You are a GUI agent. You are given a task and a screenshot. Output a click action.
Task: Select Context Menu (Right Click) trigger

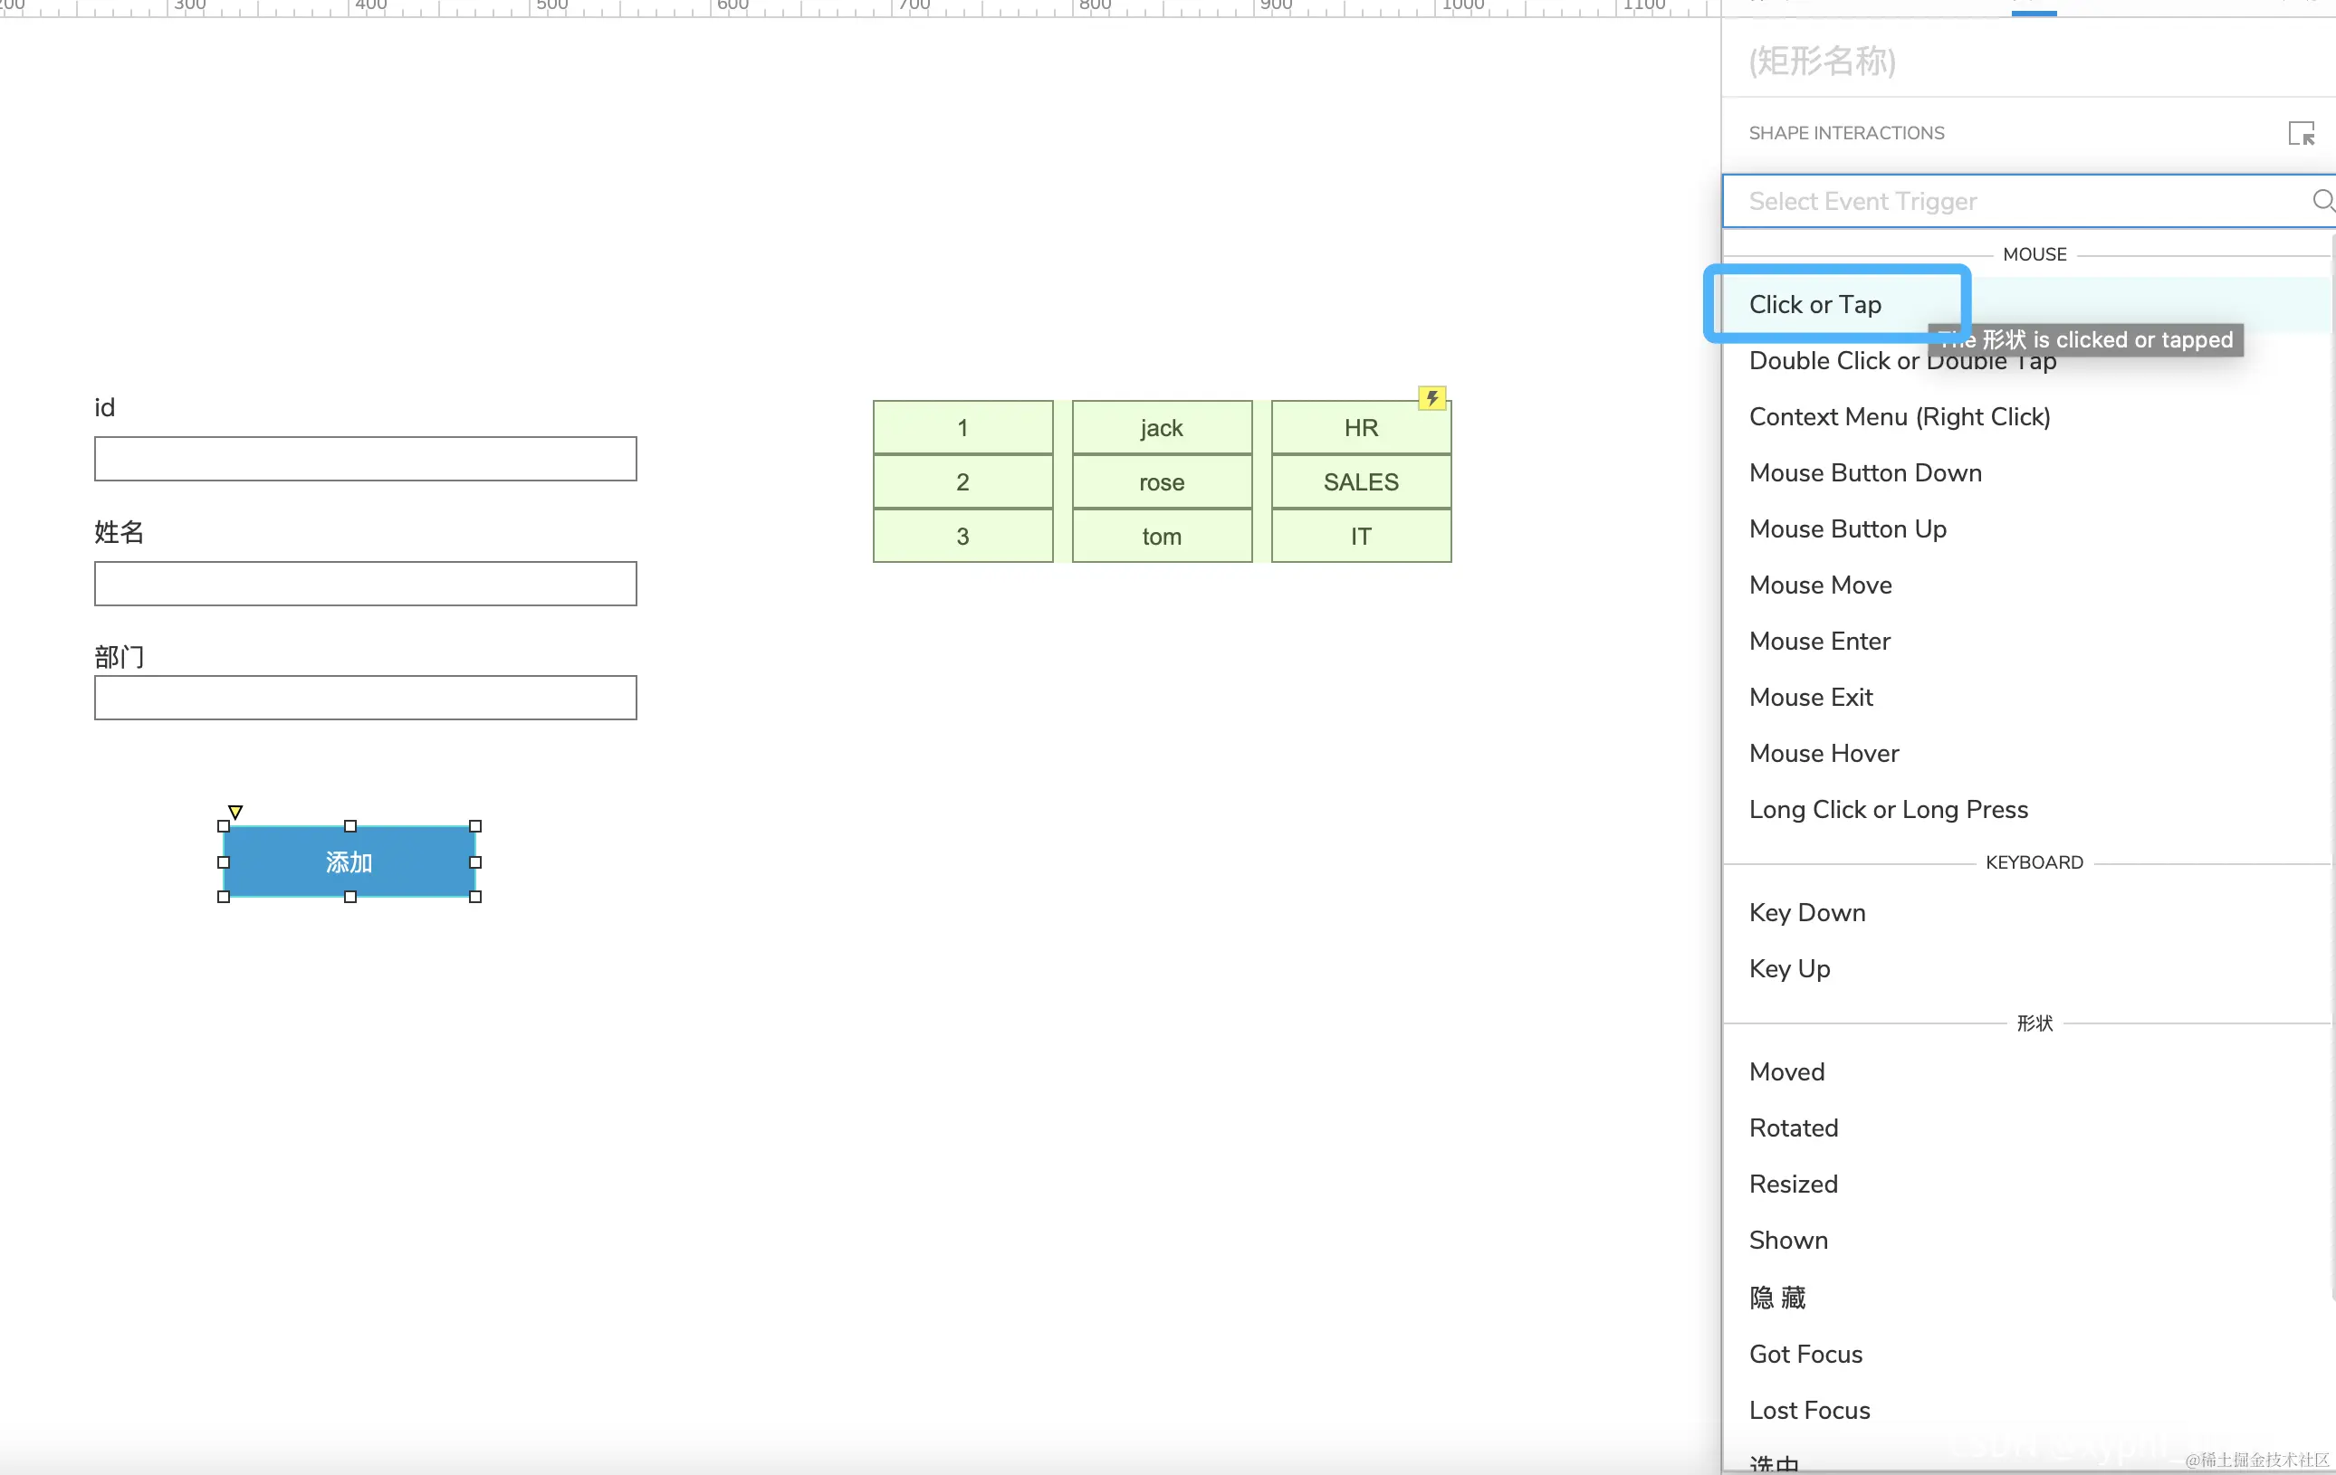tap(1899, 417)
